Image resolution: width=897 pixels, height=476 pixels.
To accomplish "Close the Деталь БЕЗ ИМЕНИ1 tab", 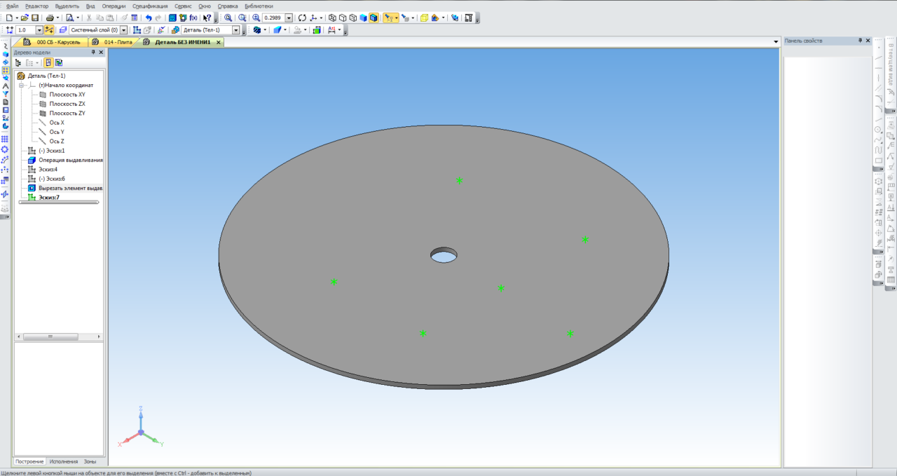I will (x=219, y=42).
